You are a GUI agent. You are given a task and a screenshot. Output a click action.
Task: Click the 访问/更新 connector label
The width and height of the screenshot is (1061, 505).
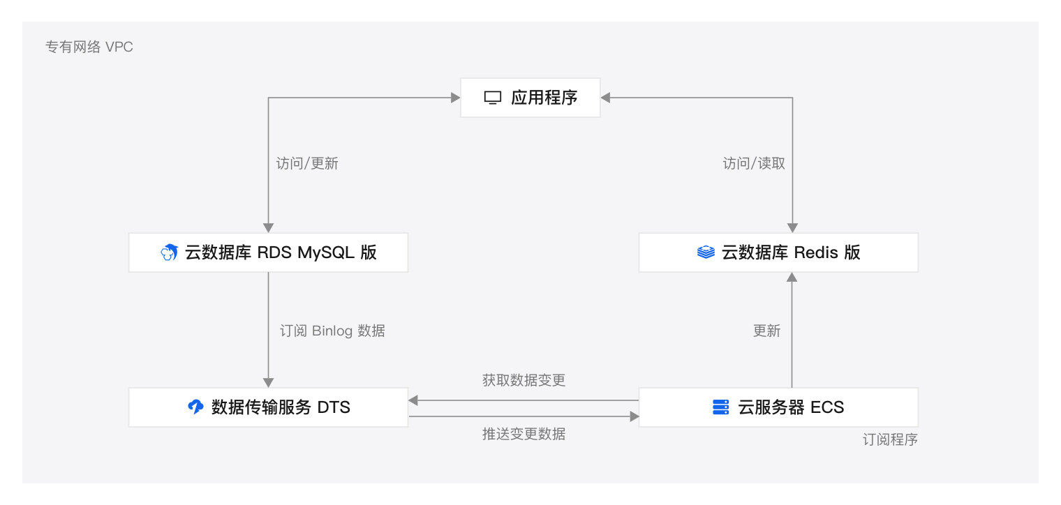(x=307, y=164)
